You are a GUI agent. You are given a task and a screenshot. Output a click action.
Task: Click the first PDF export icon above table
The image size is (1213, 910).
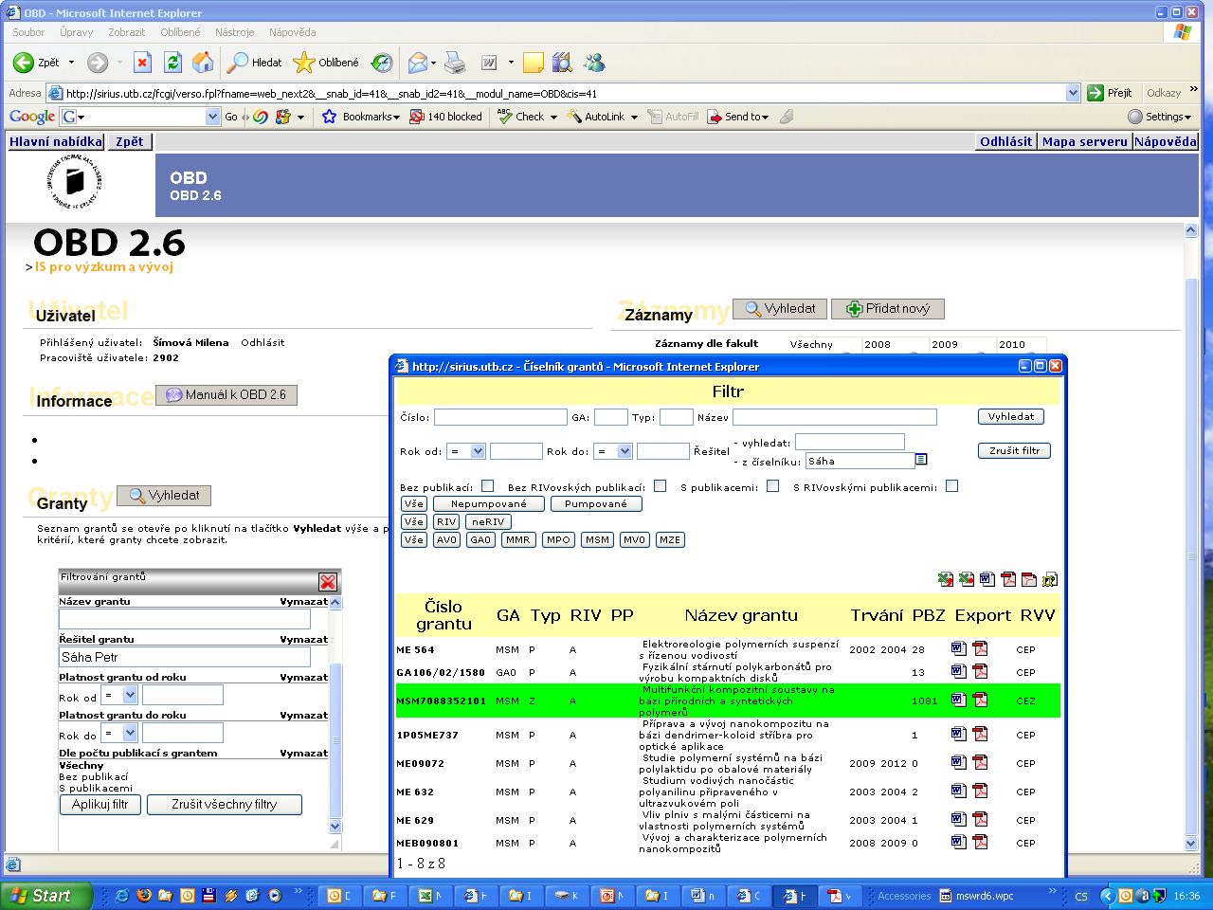point(1008,579)
